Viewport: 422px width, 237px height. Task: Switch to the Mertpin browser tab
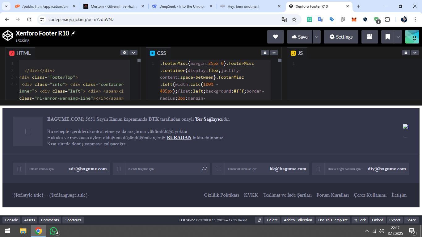[113, 6]
